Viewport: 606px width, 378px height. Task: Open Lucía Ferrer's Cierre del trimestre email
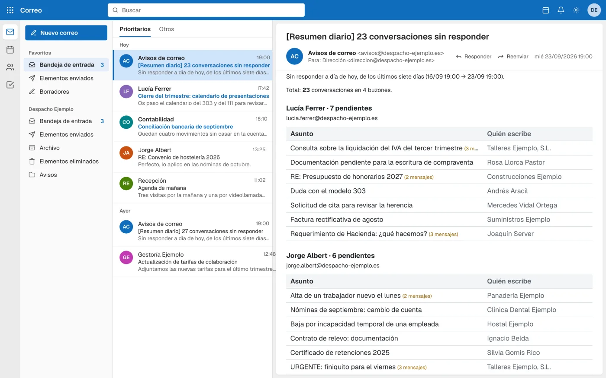click(x=193, y=96)
